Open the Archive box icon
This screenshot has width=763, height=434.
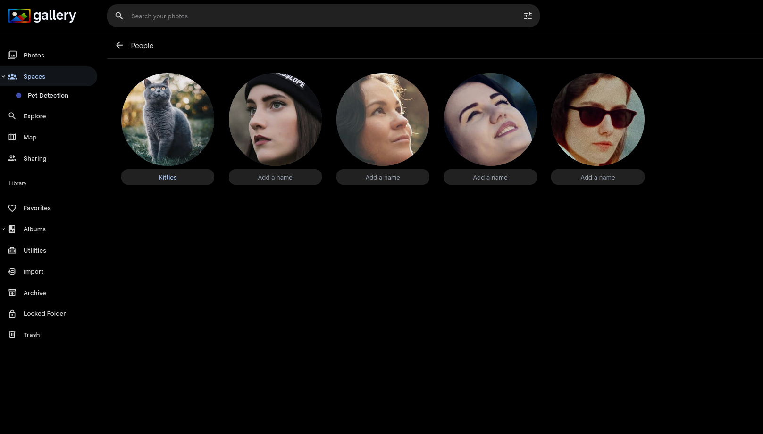click(x=12, y=293)
